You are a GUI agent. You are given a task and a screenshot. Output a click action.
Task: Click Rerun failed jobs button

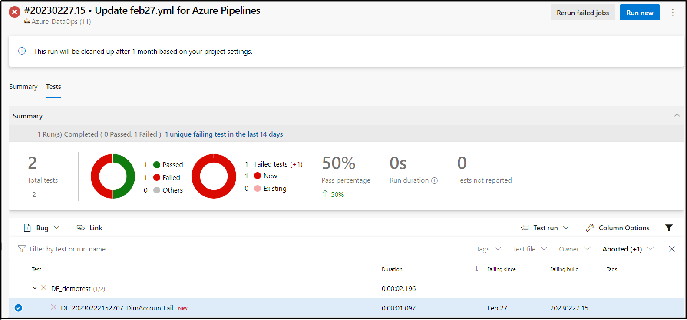583,13
